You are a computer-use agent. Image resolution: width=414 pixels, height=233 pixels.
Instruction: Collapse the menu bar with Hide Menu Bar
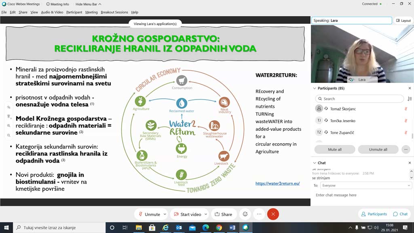click(88, 4)
